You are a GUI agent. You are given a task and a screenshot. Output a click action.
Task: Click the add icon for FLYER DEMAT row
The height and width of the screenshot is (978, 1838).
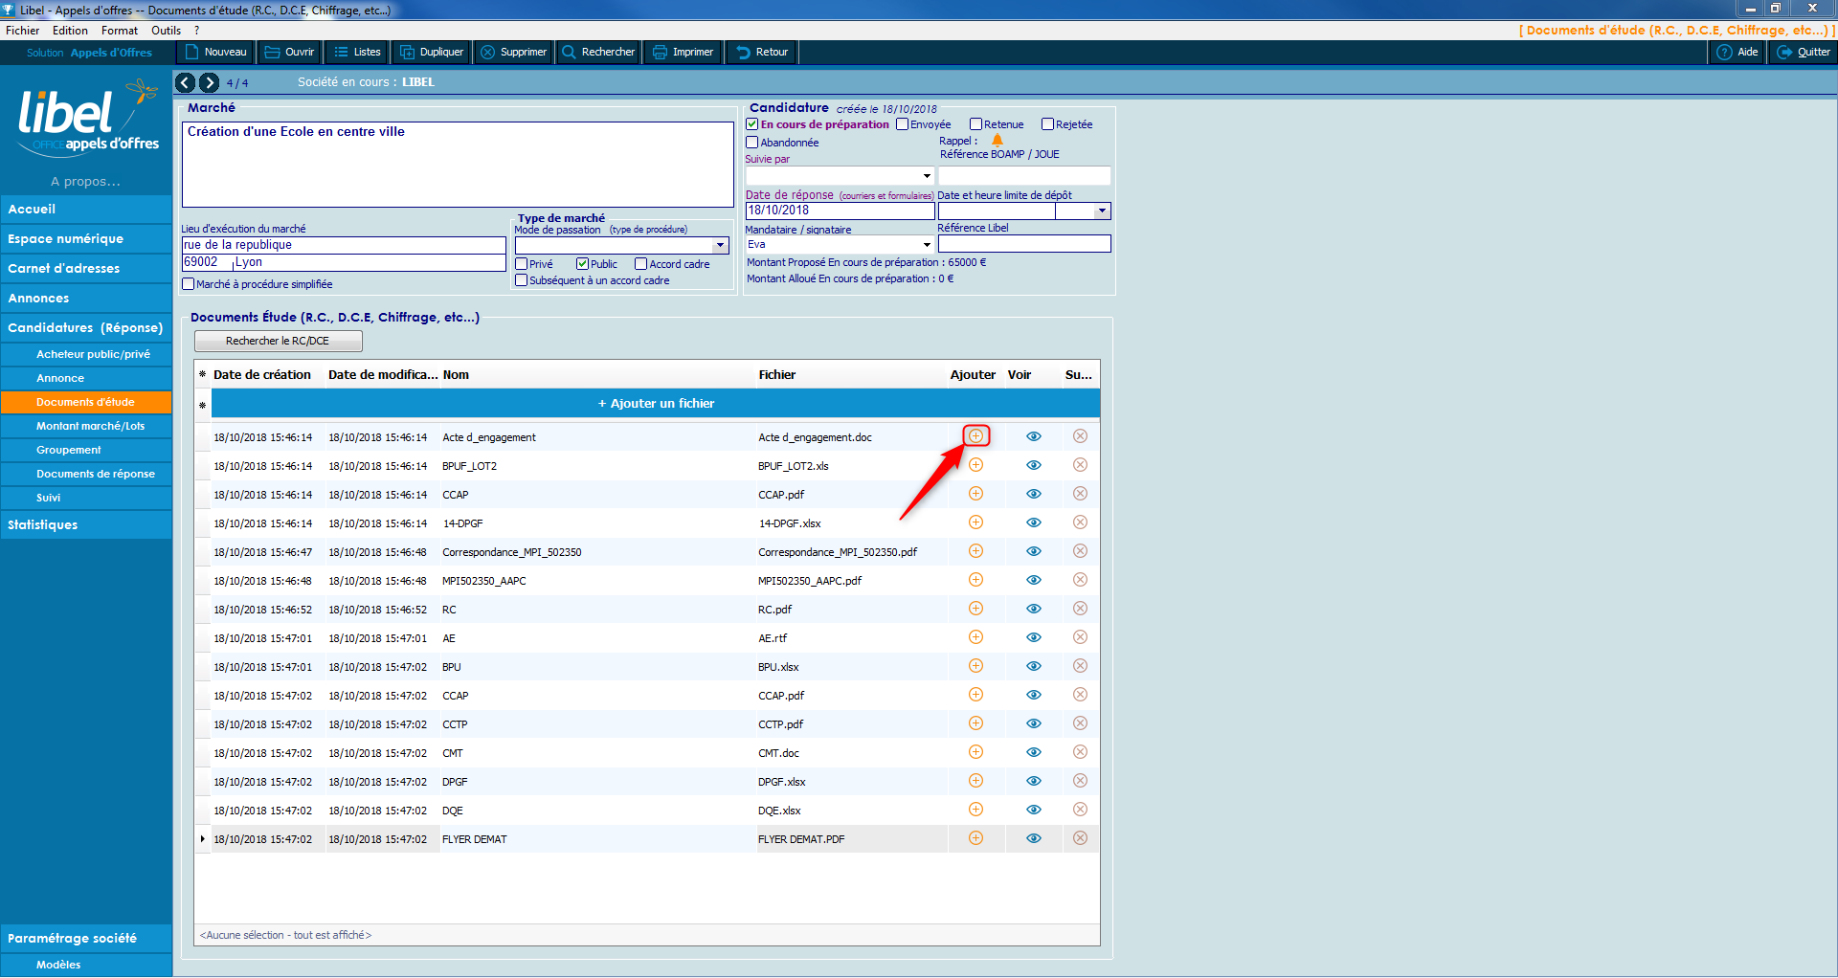(975, 838)
